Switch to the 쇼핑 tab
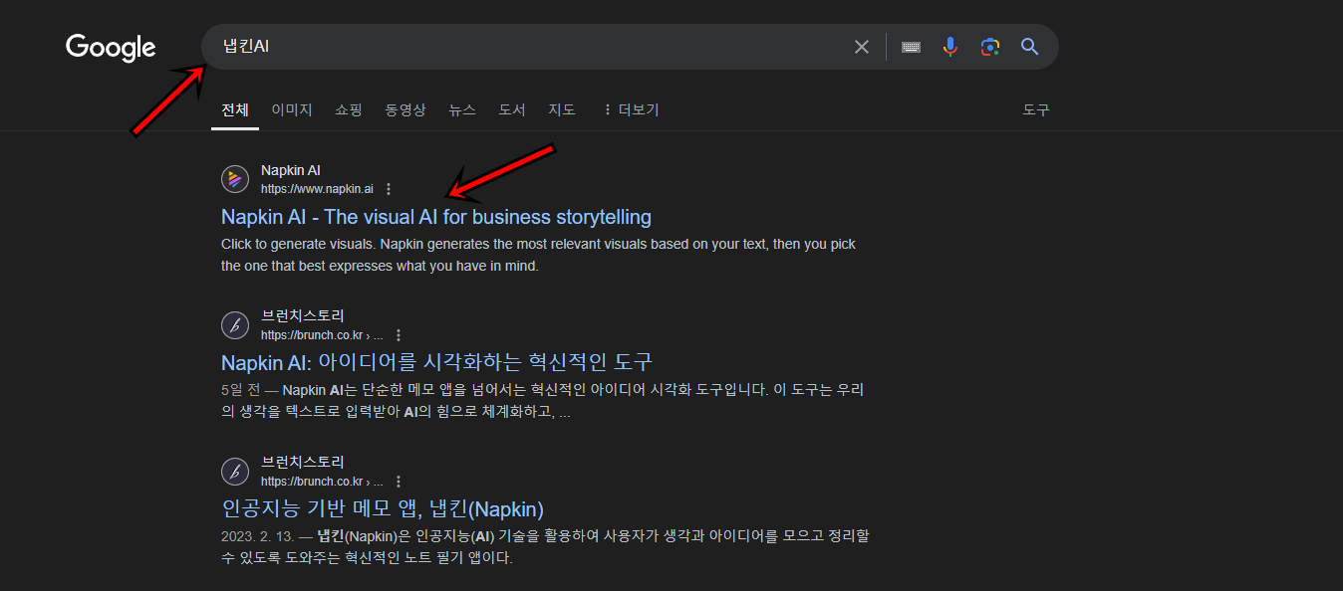 pyautogui.click(x=349, y=109)
